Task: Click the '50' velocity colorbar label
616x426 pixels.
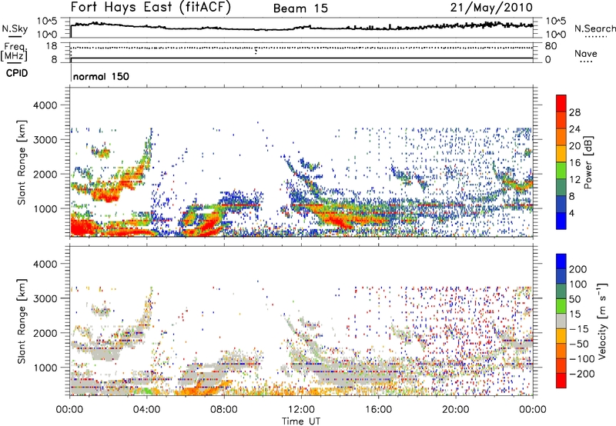Action: (x=574, y=299)
